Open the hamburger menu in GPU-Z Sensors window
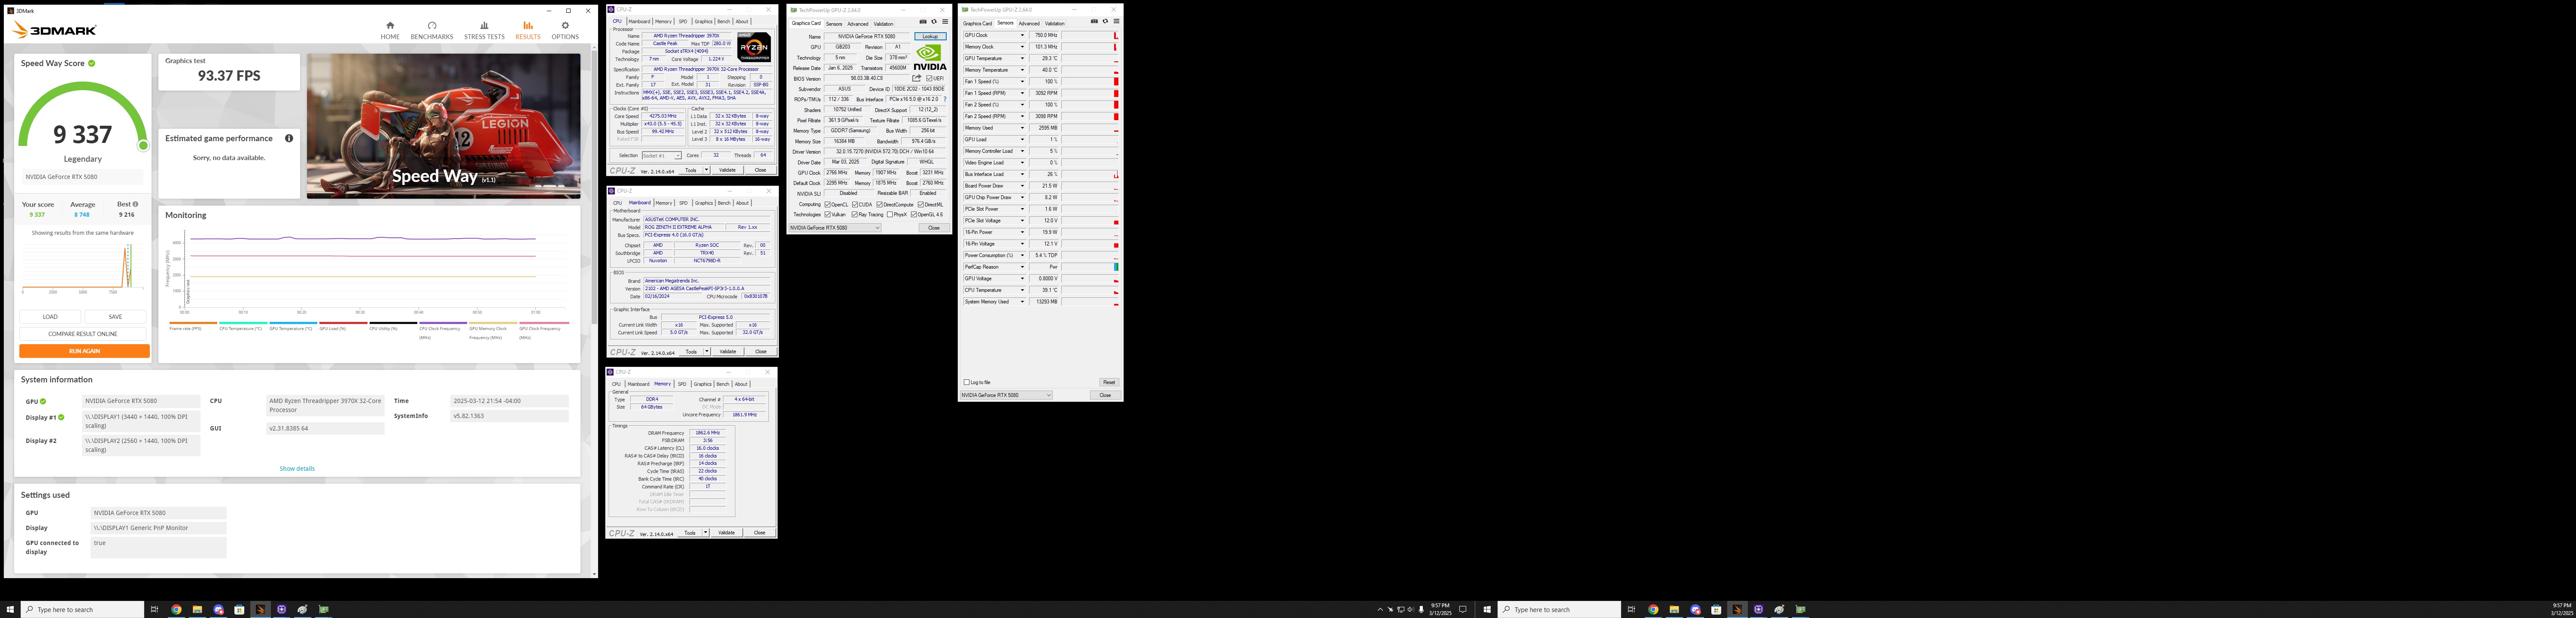 1116,21
